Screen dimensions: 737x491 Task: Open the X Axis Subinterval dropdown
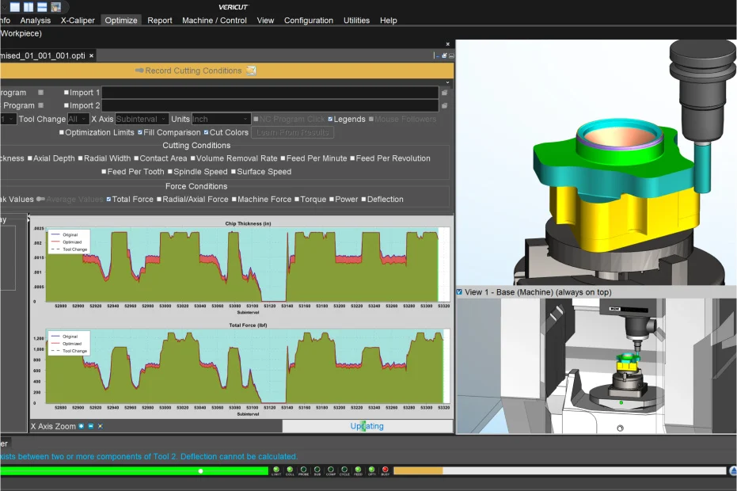pos(142,119)
